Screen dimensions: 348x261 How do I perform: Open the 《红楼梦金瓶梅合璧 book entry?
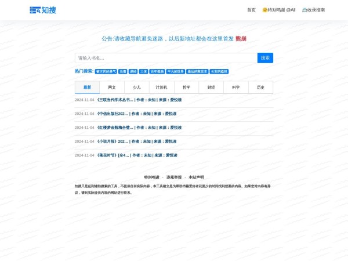point(110,128)
